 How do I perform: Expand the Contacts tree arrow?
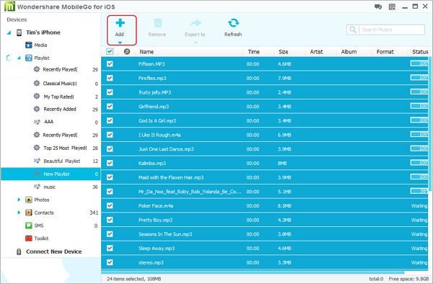pyautogui.click(x=19, y=213)
